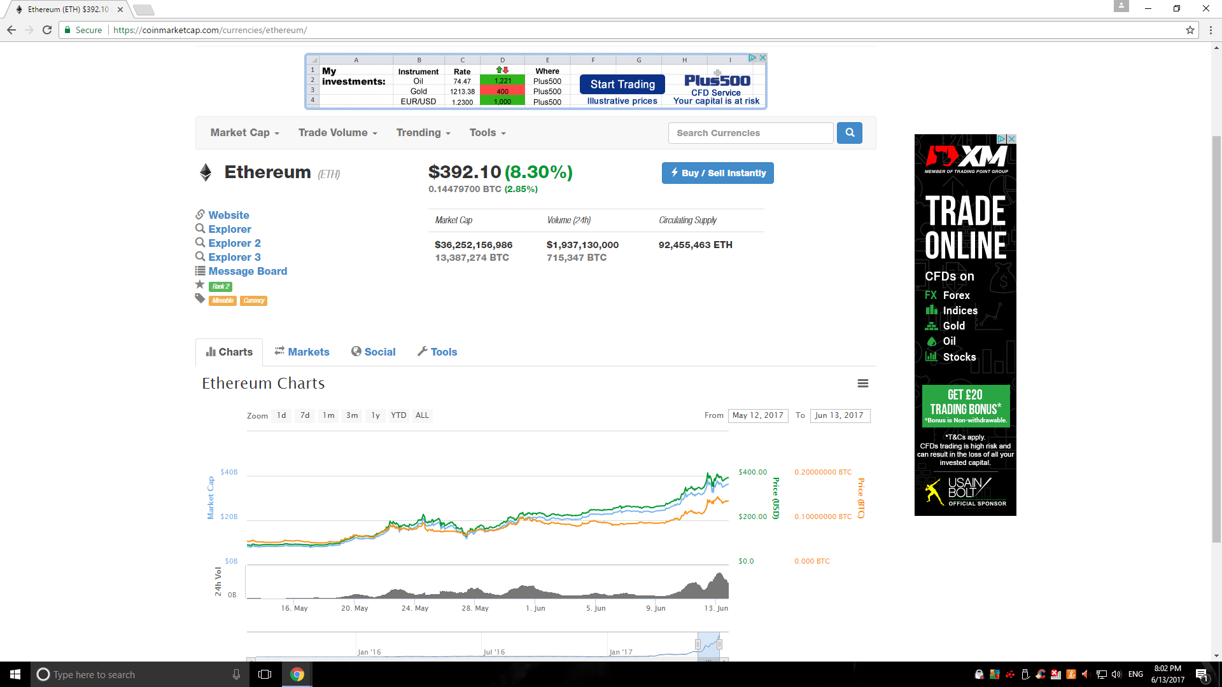This screenshot has width=1222, height=687.
Task: Click the Search Currencies input field
Action: [751, 133]
